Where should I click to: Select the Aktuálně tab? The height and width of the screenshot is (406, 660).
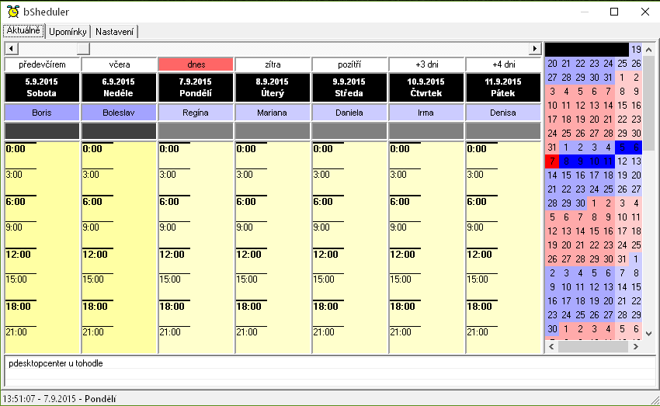pos(23,31)
